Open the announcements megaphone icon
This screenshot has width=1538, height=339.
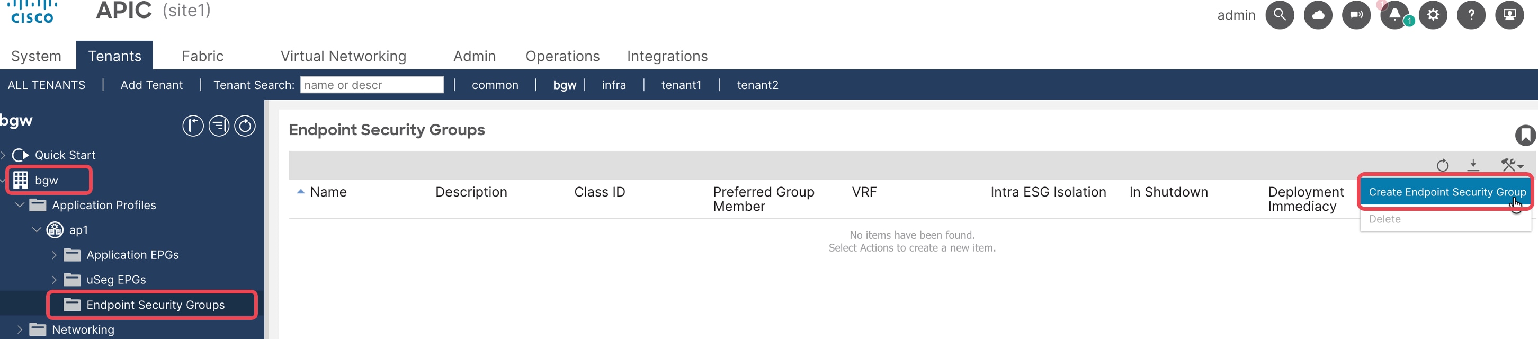pos(1356,15)
